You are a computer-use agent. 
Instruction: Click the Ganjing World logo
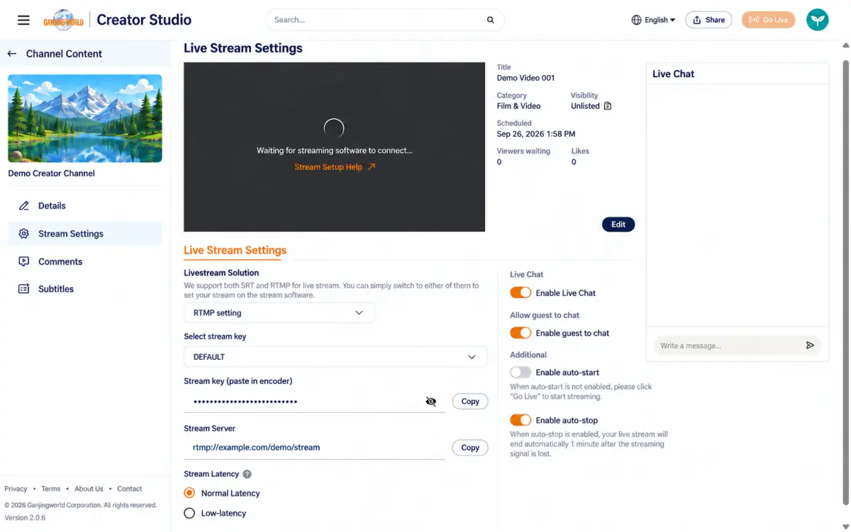[x=64, y=20]
